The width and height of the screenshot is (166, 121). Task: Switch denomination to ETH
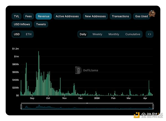tap(28, 34)
